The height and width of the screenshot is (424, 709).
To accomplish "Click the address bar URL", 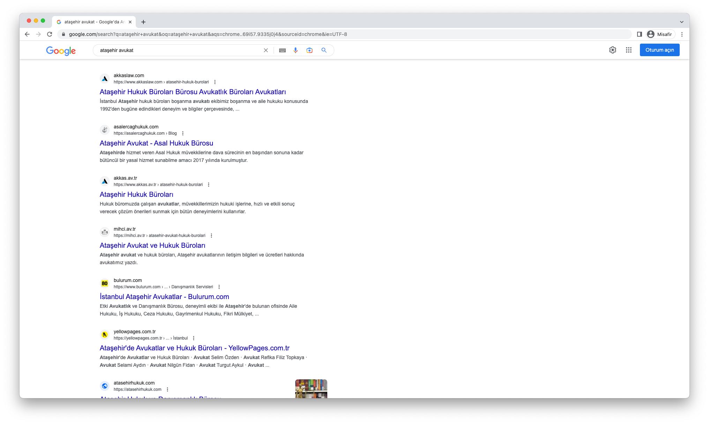I will (208, 34).
